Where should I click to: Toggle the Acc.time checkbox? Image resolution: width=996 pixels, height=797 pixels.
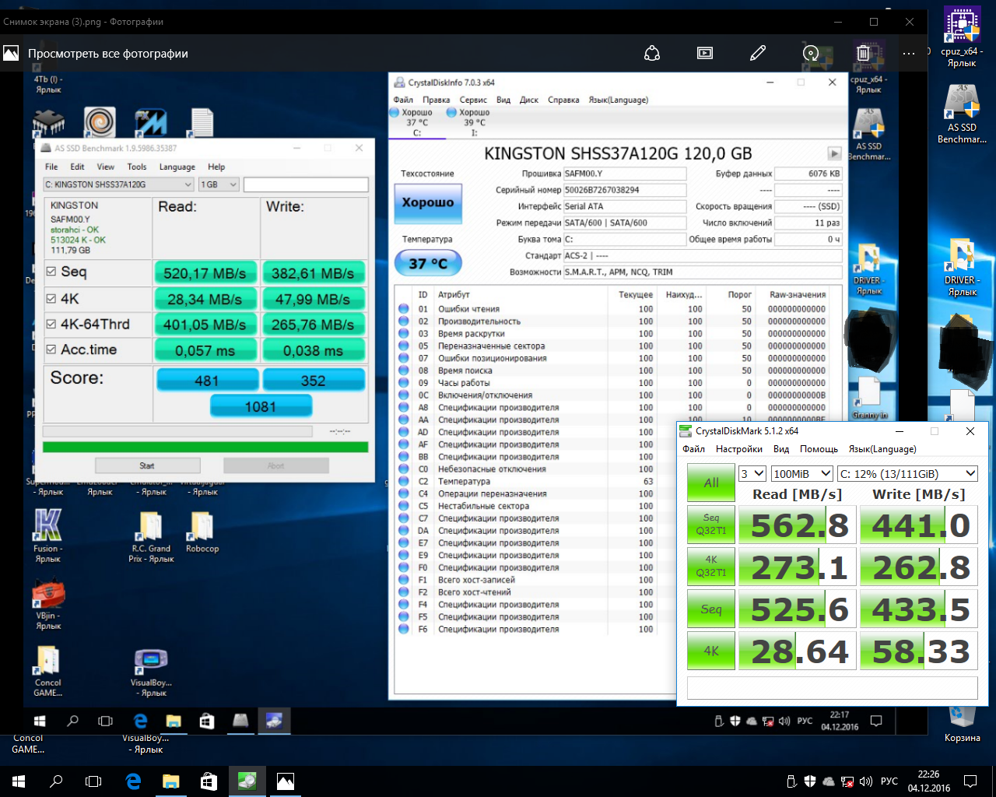pyautogui.click(x=51, y=349)
